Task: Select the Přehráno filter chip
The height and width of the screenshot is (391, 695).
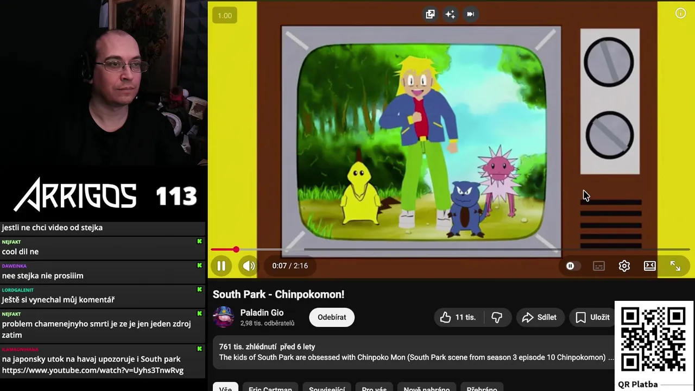Action: click(482, 387)
